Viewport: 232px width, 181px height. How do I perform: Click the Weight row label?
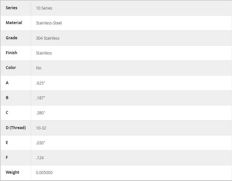[13, 172]
